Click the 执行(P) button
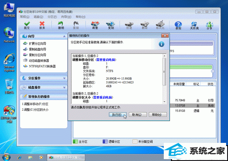 [x=117, y=115]
